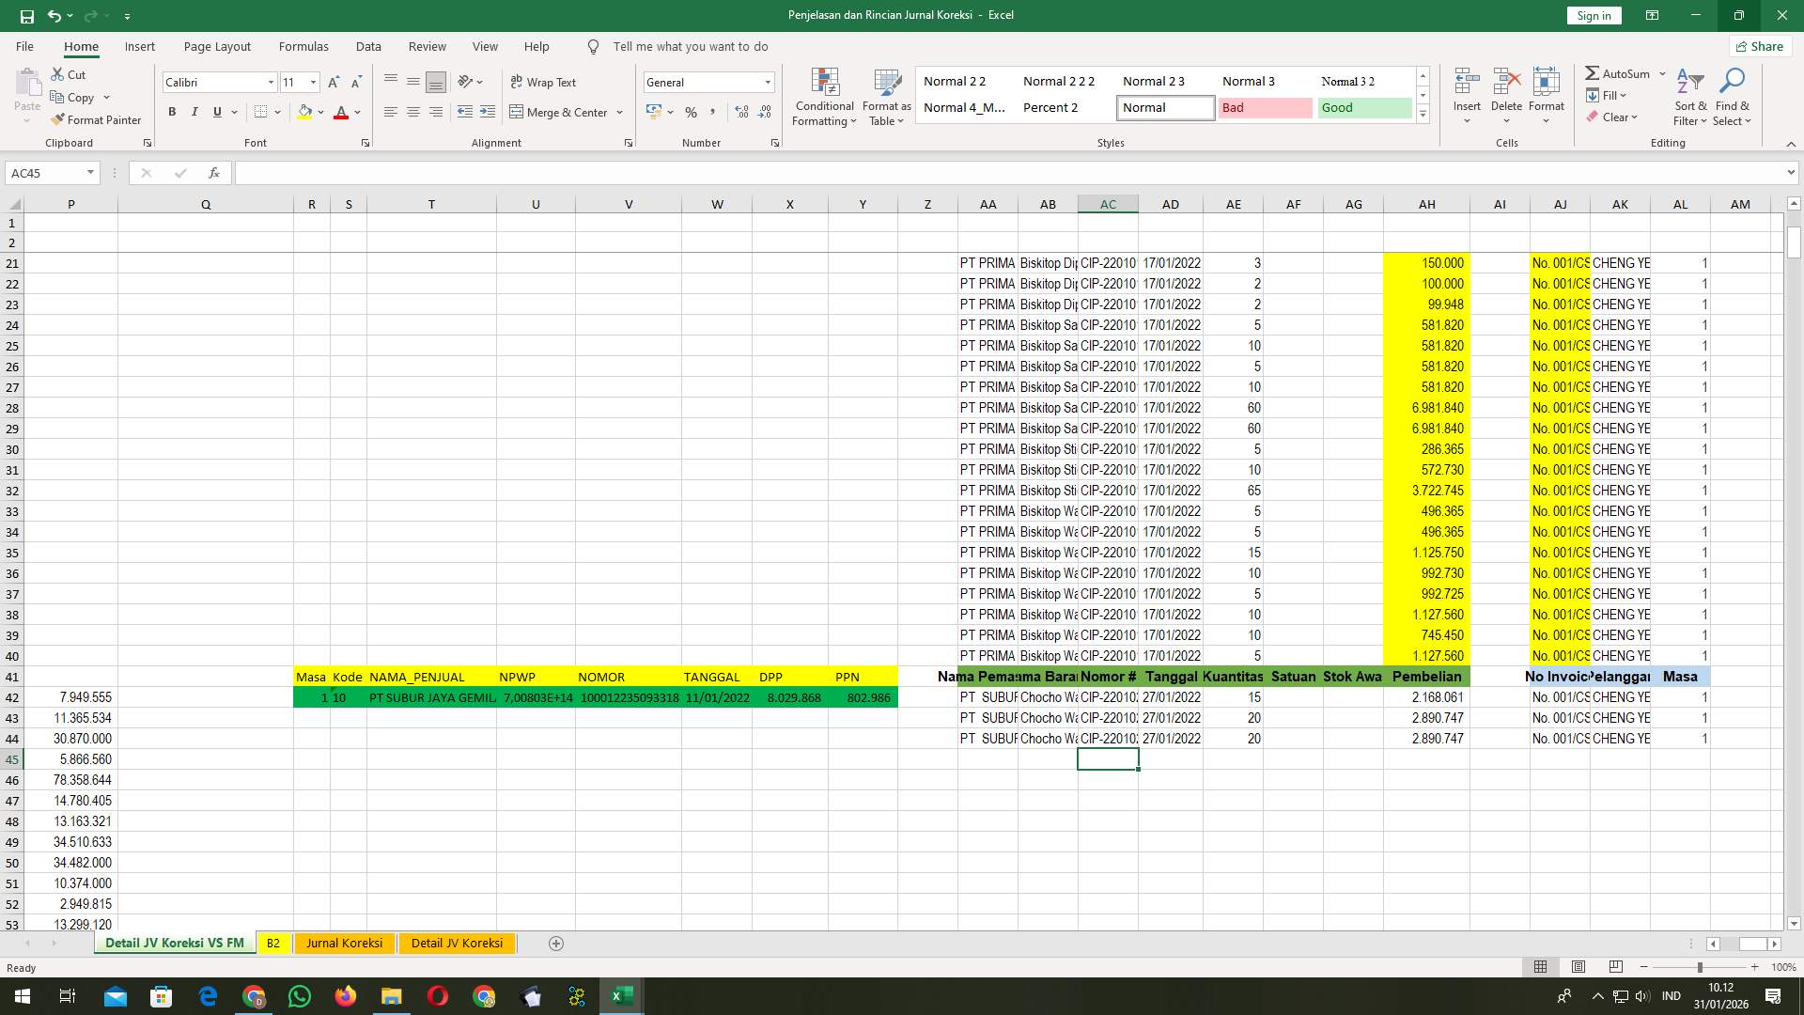The height and width of the screenshot is (1015, 1804).
Task: Open Conditional Formatting options
Action: tap(824, 97)
